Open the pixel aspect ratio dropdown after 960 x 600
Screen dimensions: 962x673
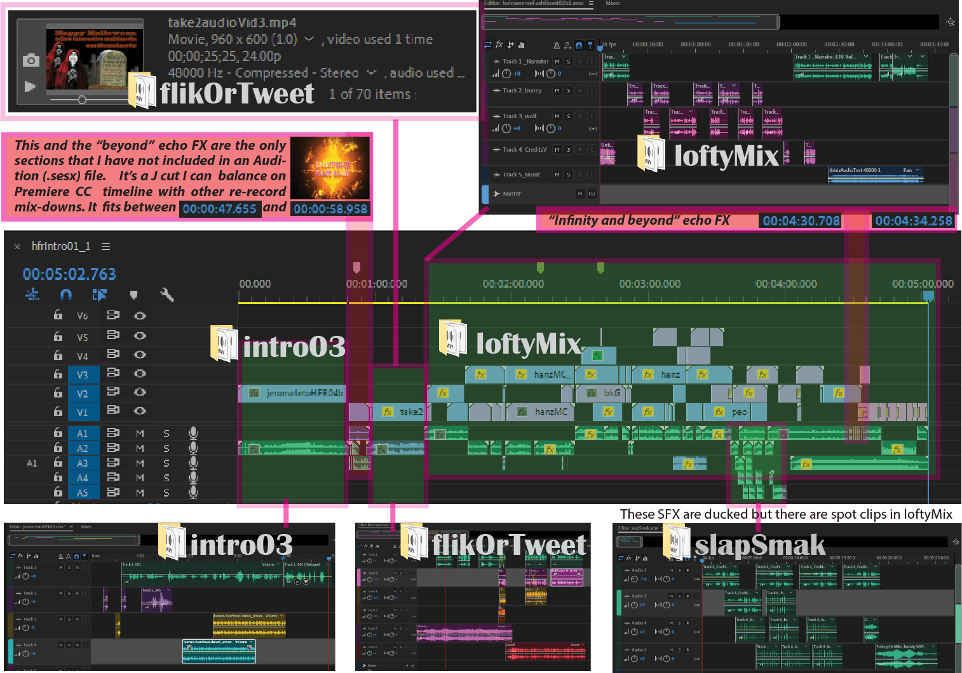coord(309,39)
